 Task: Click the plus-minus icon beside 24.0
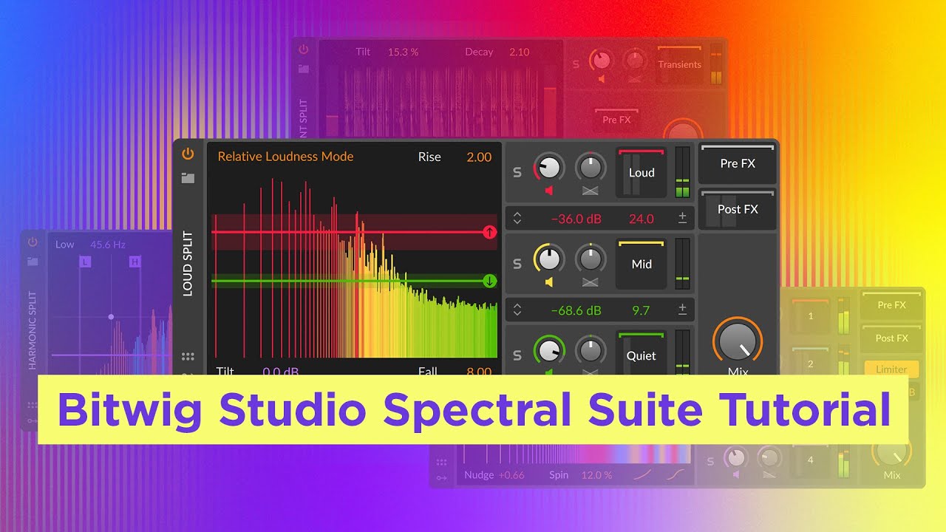[682, 218]
